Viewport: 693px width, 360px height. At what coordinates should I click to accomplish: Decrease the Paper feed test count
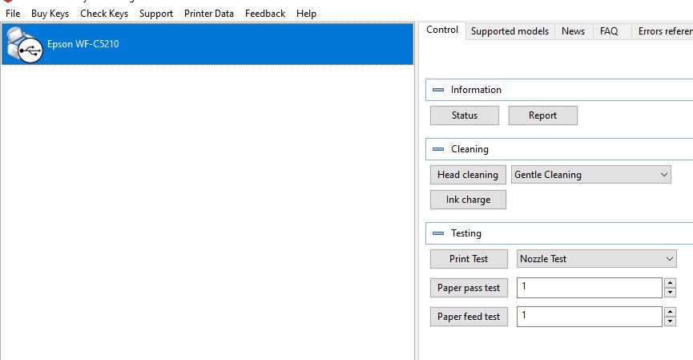[670, 322]
